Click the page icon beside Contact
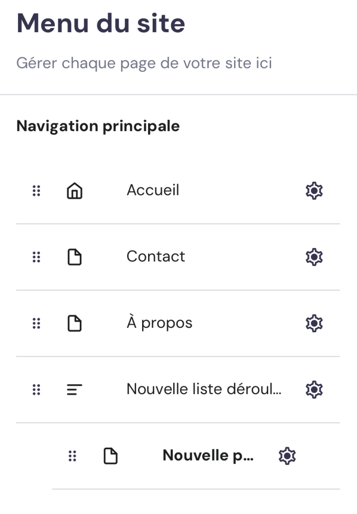Screen dimensions: 357x514 tap(75, 257)
